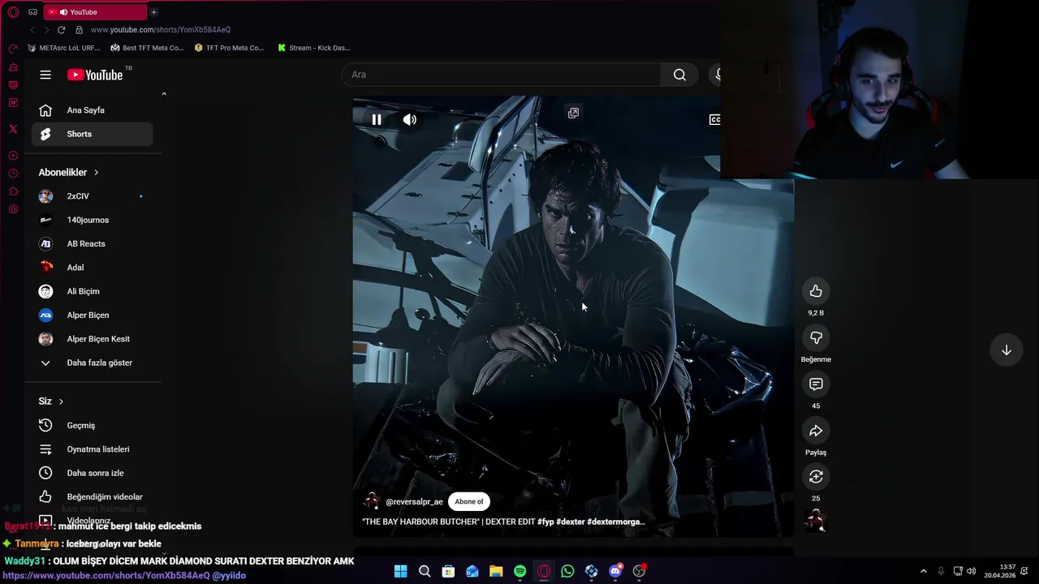
Task: Open the Adal channel
Action: coord(92,268)
